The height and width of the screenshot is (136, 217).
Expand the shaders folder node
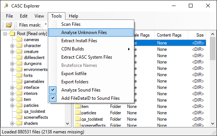pyautogui.click(x=12, y=123)
